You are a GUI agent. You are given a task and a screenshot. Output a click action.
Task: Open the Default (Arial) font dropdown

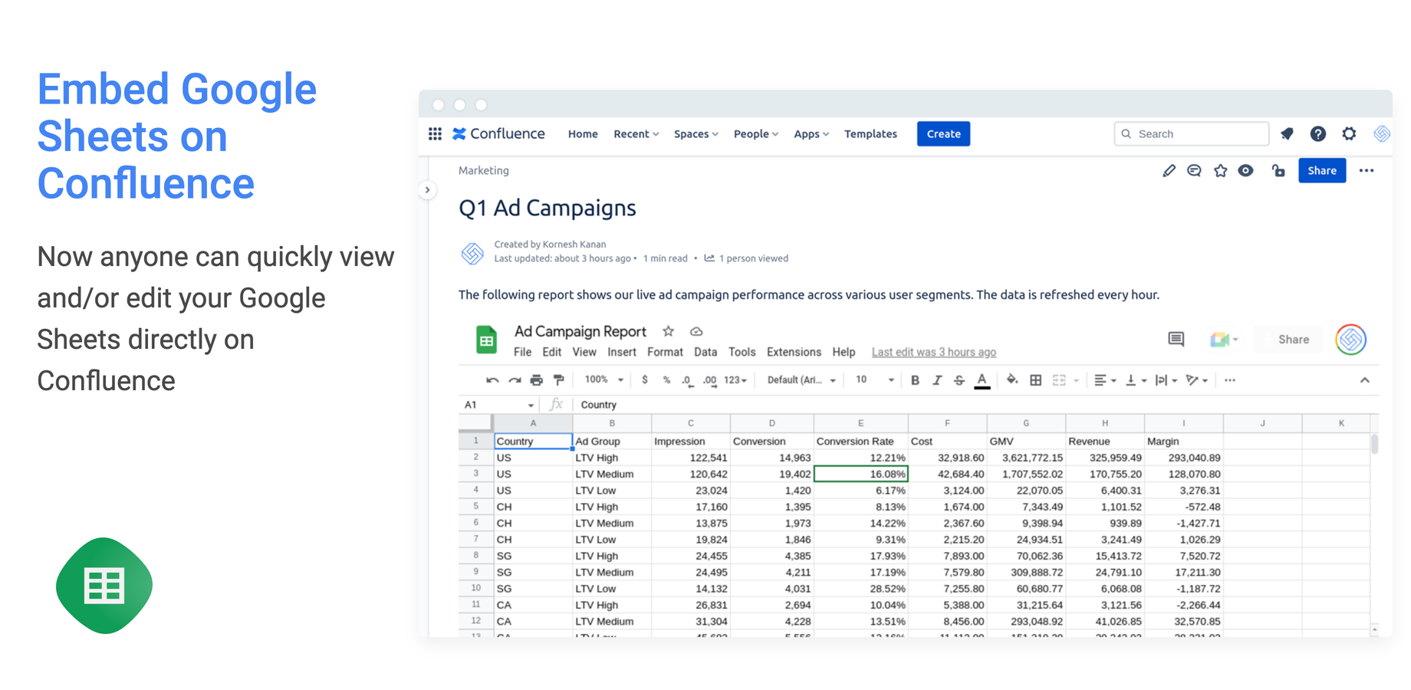pyautogui.click(x=801, y=380)
